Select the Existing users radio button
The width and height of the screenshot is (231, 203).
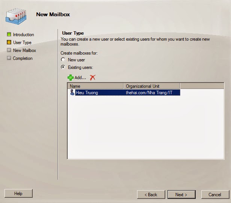click(x=63, y=67)
